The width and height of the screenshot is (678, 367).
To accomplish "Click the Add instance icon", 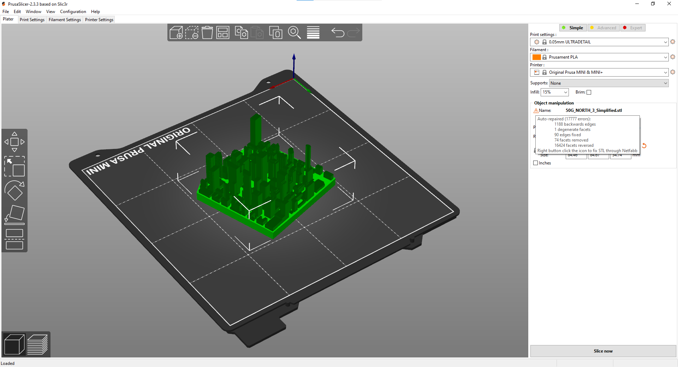I will tap(276, 32).
